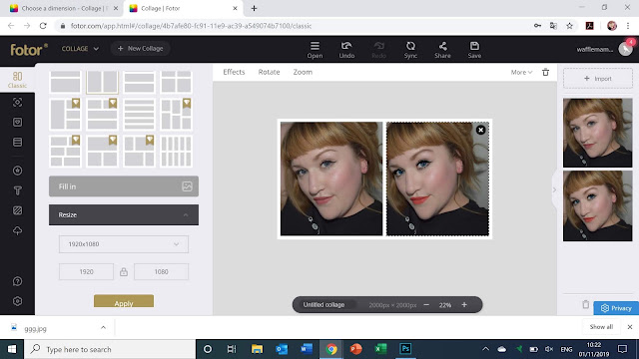The image size is (639, 359).
Task: Sync the collage project
Action: (x=410, y=50)
